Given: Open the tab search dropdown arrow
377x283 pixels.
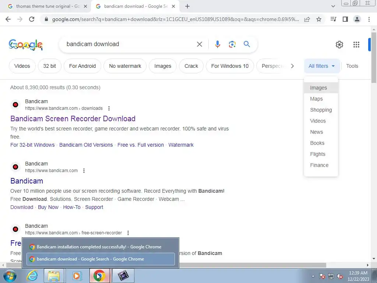Looking at the screenshot, I should pyautogui.click(x=333, y=6).
